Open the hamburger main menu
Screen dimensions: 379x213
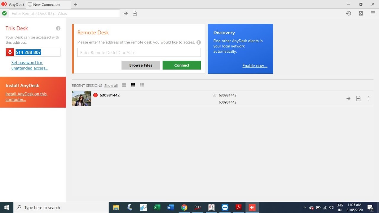pos(373,13)
